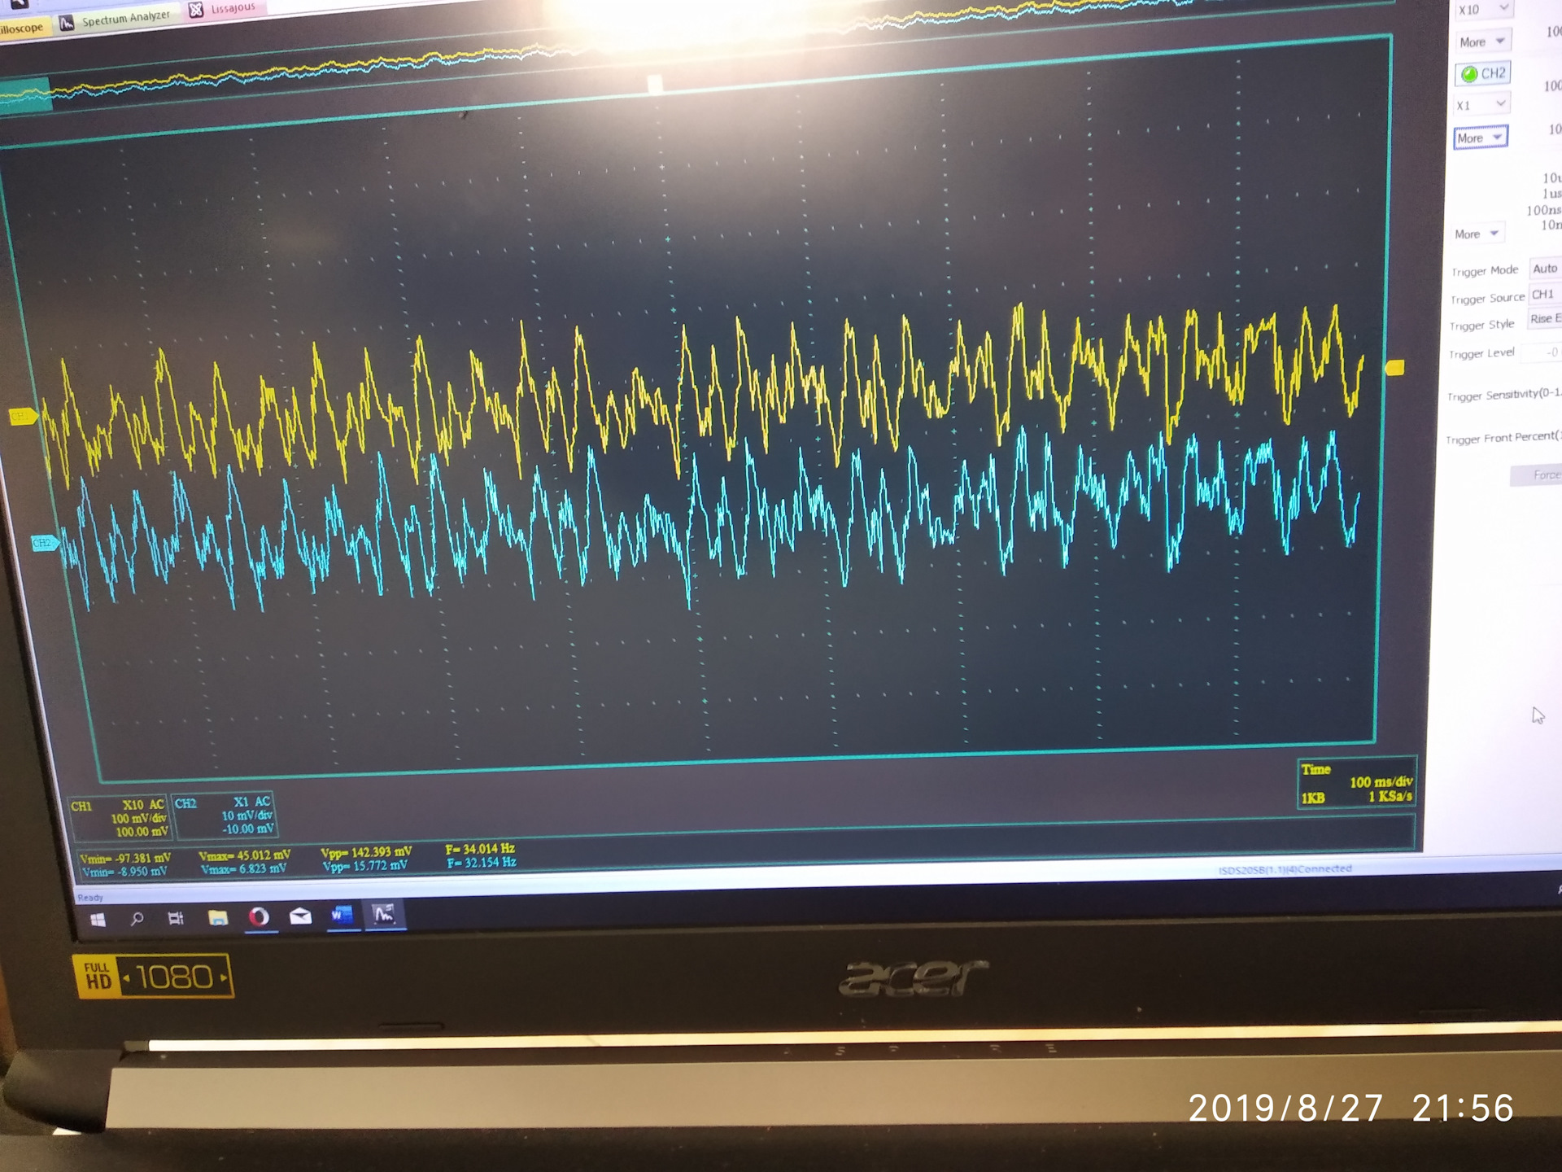The height and width of the screenshot is (1172, 1562).
Task: Open the X1 probe dropdown for CH2
Action: pyautogui.click(x=1481, y=105)
